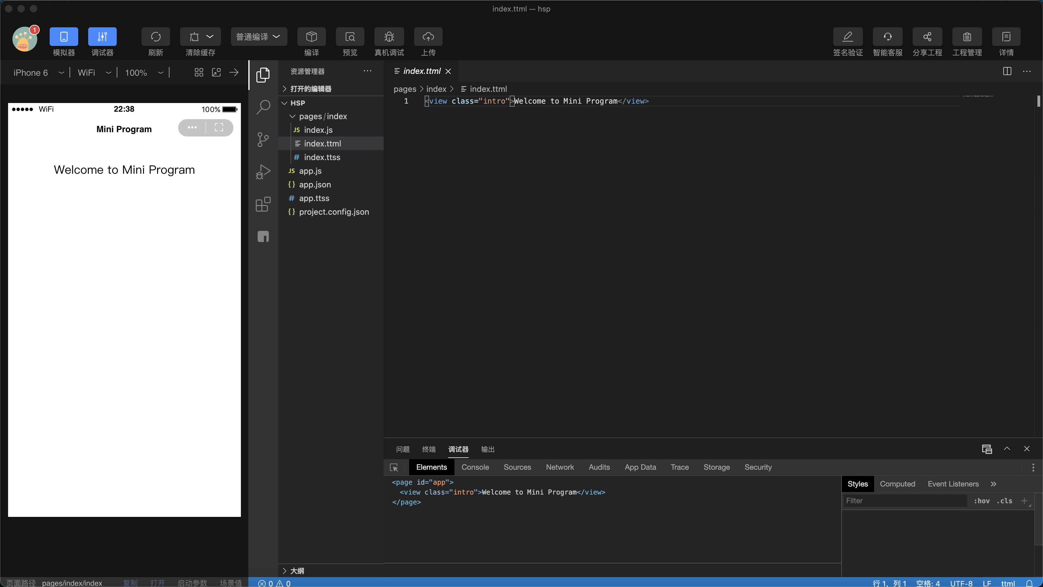The image size is (1043, 587).
Task: Open source control in activity bar
Action: click(263, 140)
